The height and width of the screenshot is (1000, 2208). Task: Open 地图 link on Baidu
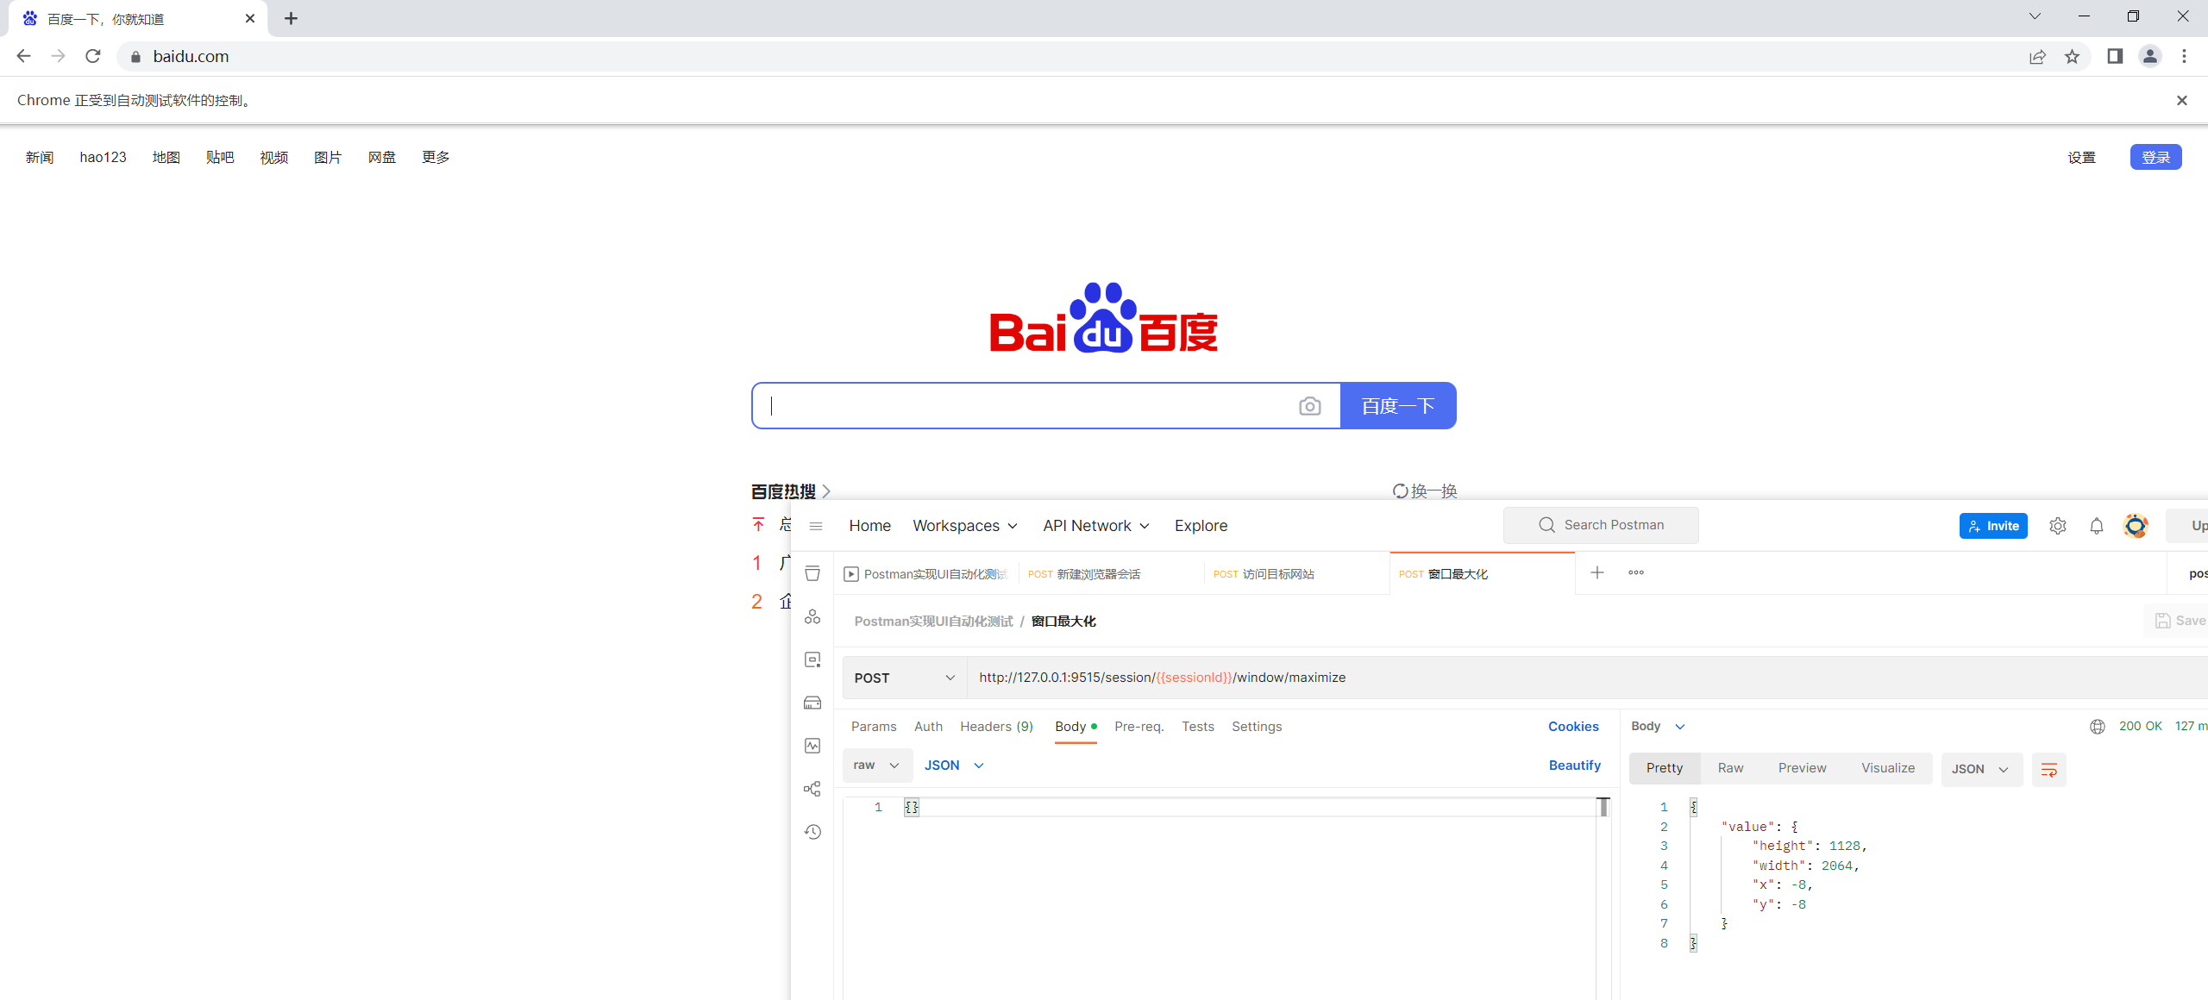pyautogui.click(x=166, y=157)
